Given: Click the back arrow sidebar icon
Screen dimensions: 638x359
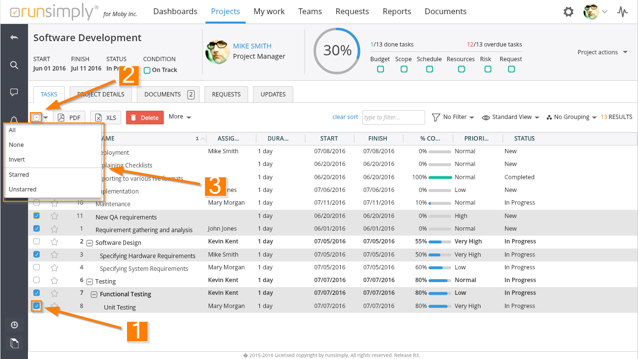Looking at the screenshot, I should pos(14,38).
